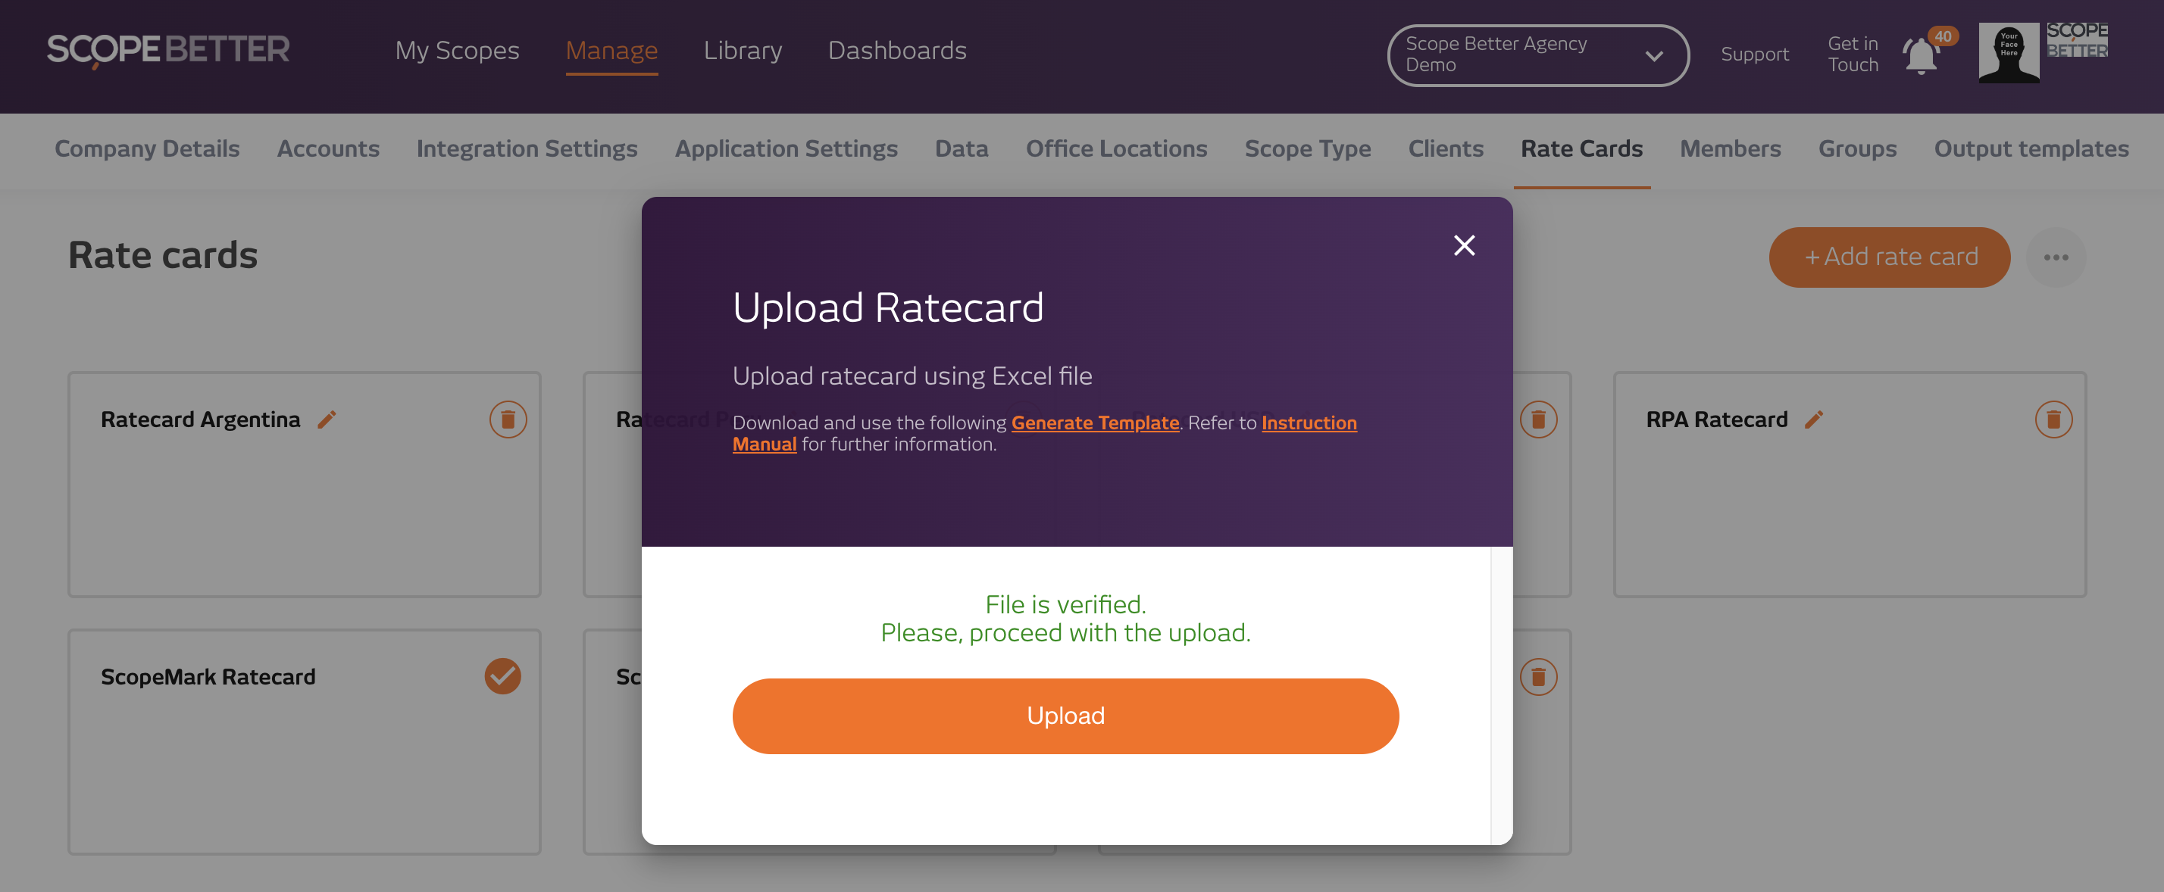Open Office Locations tab
This screenshot has width=2164, height=892.
(x=1116, y=148)
